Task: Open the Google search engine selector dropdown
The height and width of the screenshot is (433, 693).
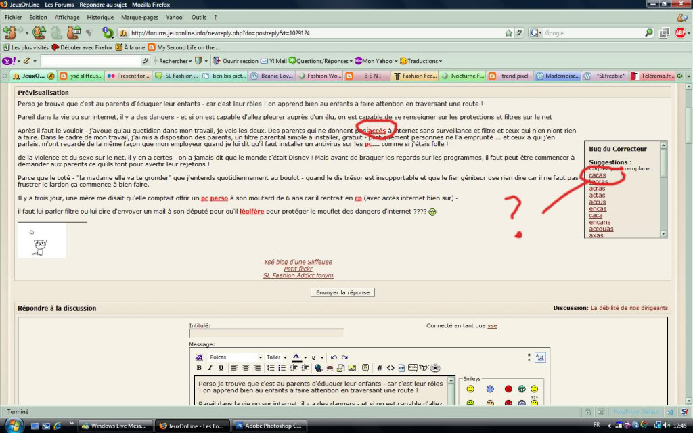Action: pos(536,33)
